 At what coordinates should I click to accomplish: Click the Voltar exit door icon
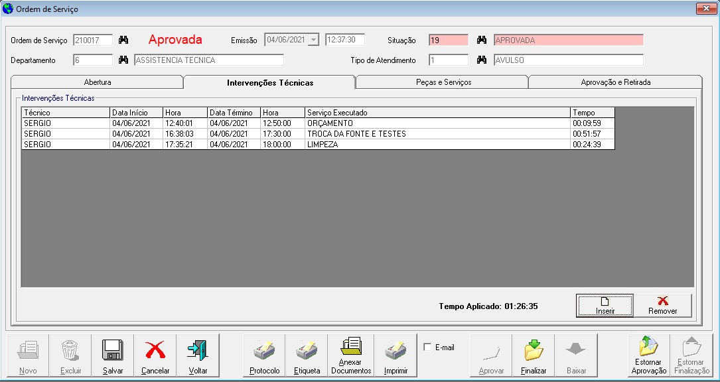(x=198, y=350)
